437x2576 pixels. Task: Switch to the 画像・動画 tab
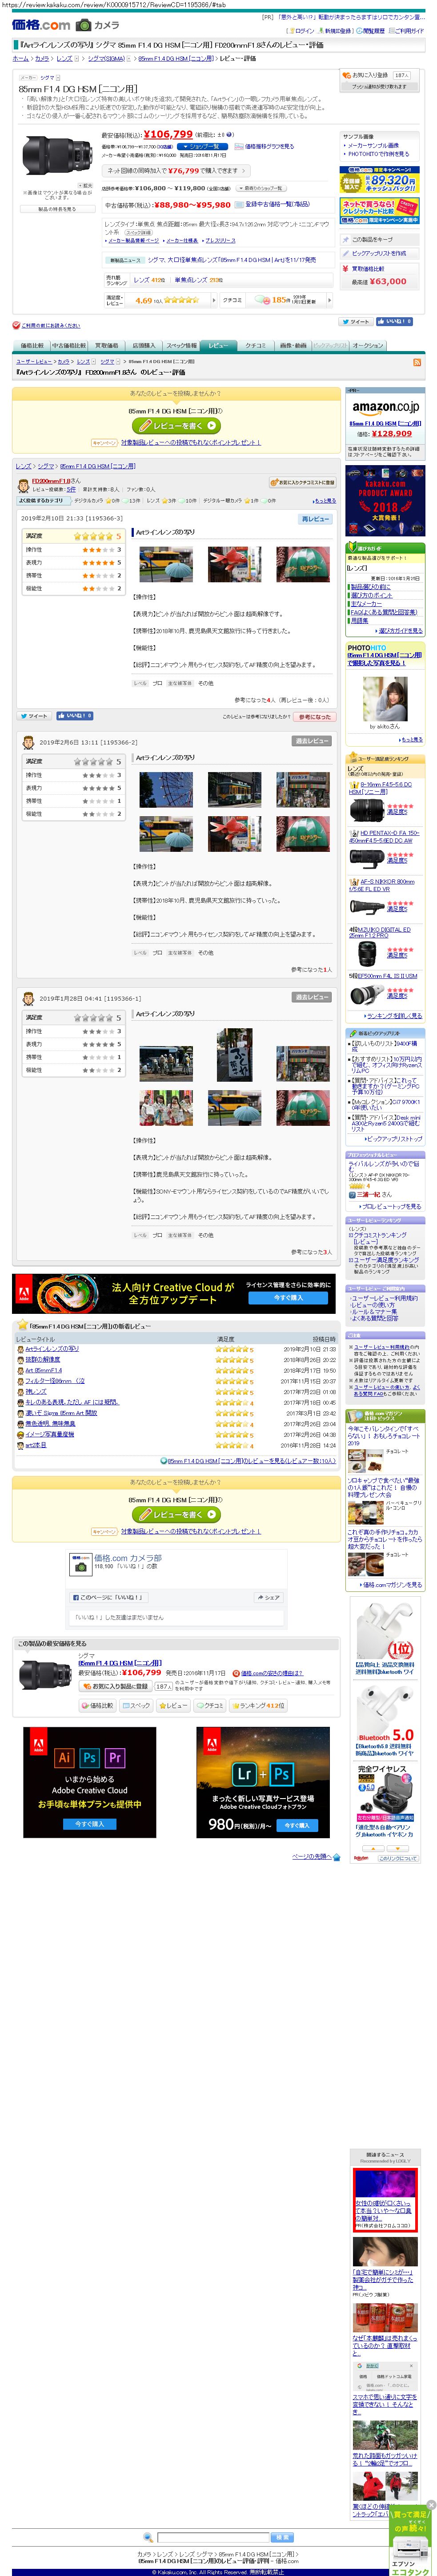pos(293,346)
